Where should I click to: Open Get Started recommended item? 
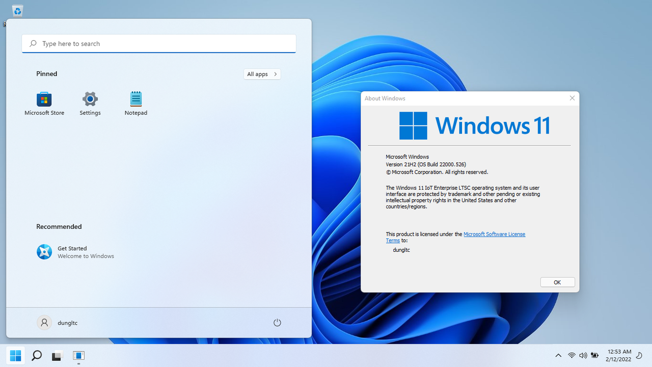75,252
